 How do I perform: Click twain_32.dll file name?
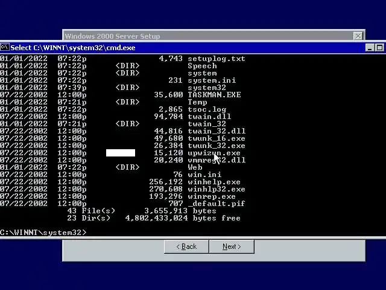point(217,131)
